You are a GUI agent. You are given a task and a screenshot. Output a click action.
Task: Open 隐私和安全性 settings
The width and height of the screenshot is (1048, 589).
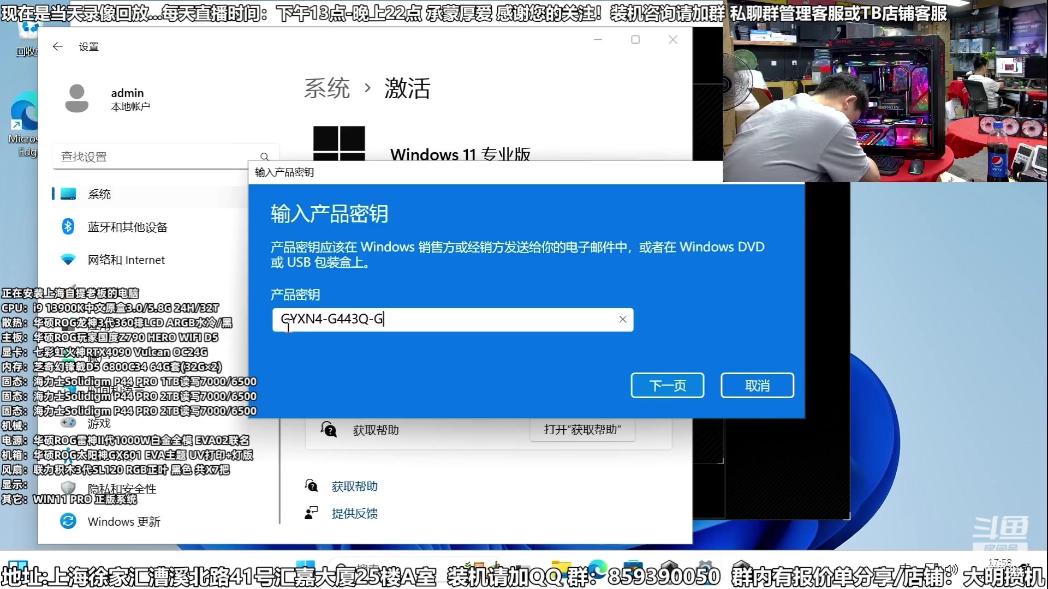121,489
